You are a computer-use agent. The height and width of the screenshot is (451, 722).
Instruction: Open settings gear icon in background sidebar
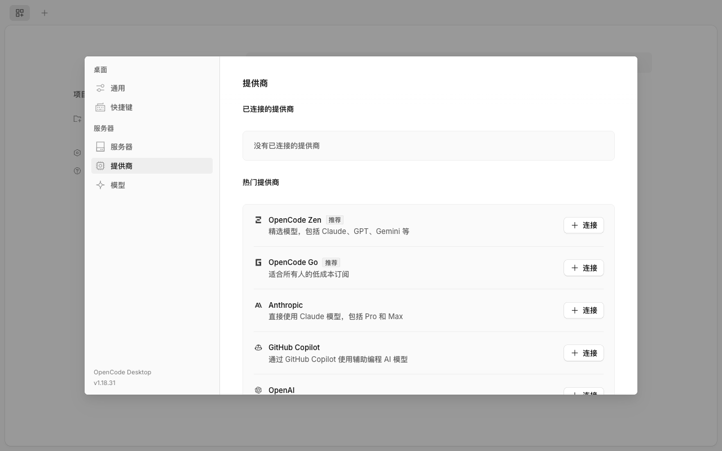[x=77, y=153]
